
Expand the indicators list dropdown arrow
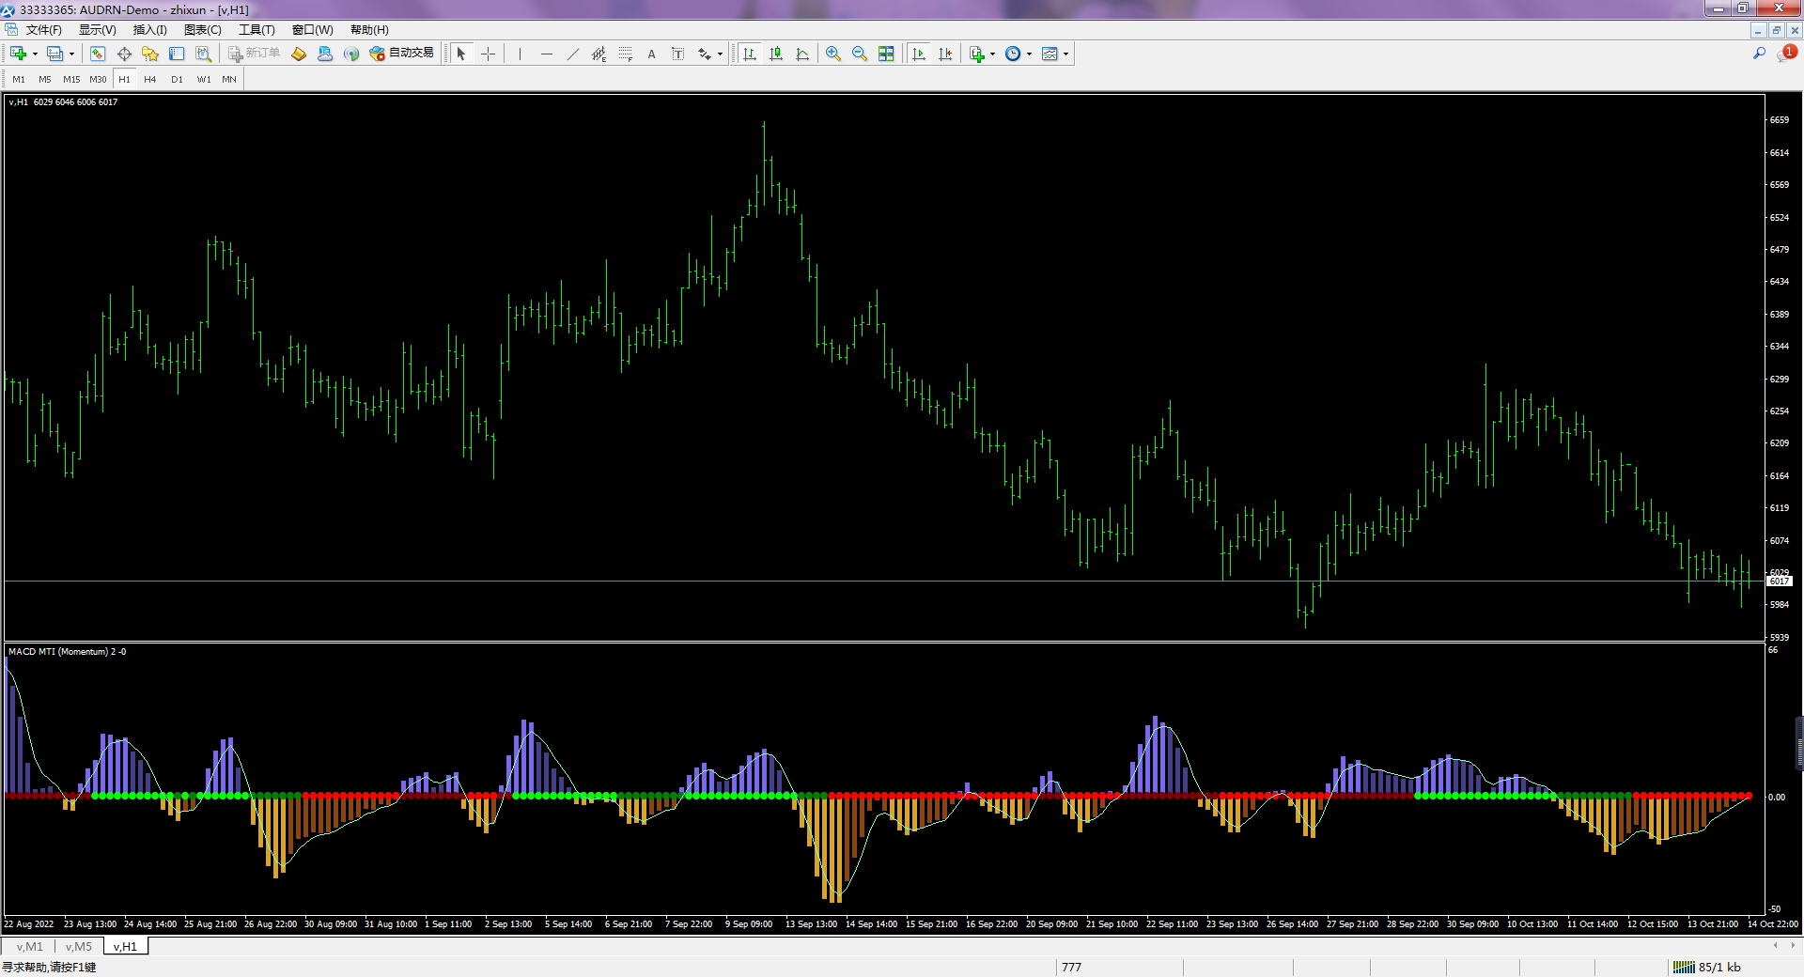tap(992, 54)
